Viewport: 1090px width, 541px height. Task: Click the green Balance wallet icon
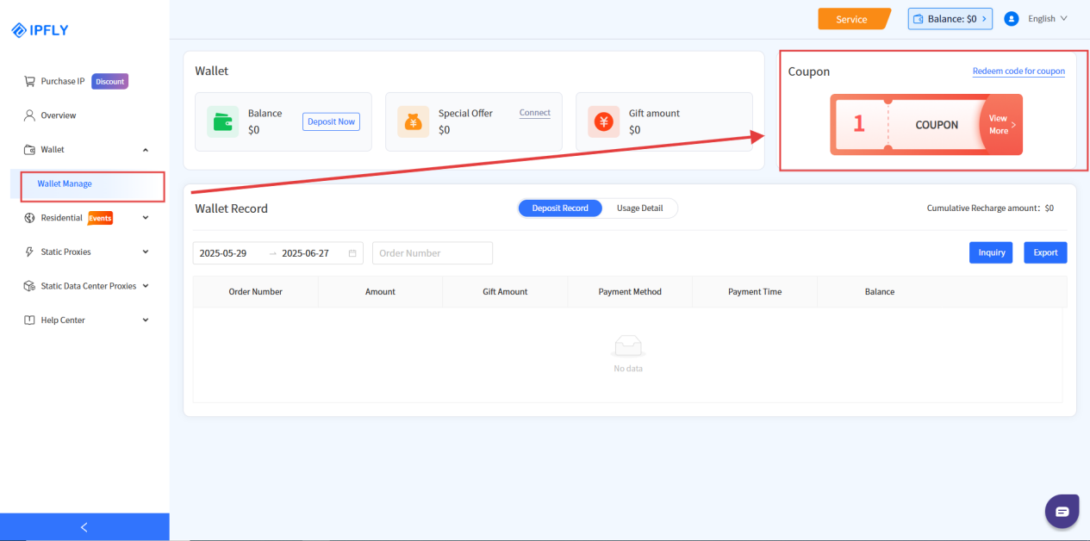223,121
